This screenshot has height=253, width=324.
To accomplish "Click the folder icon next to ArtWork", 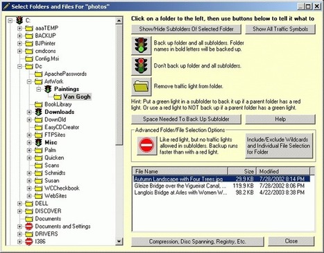I will tap(38, 81).
